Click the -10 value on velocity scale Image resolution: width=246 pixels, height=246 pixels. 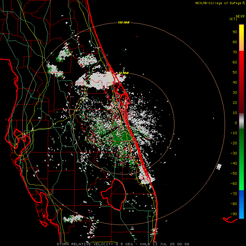tap(234, 133)
